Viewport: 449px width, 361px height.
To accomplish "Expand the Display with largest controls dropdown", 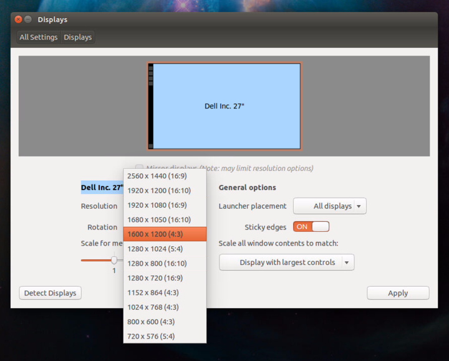I will click(286, 262).
